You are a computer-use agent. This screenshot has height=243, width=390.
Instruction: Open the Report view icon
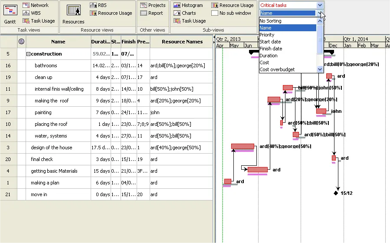144,13
